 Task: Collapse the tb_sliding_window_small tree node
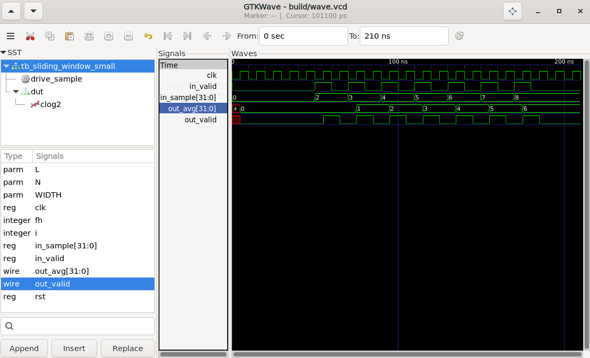pos(6,66)
